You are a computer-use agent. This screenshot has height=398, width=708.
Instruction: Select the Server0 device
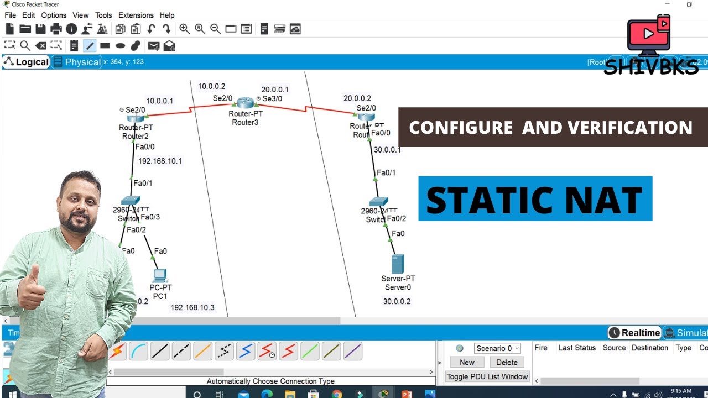398,264
